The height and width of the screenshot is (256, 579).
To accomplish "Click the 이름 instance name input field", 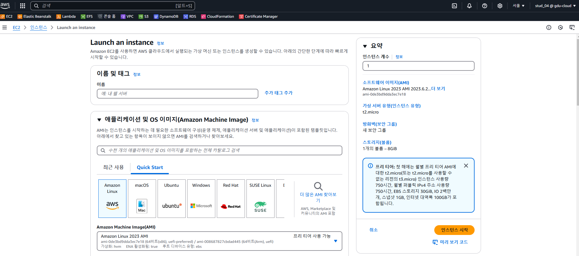I will (177, 94).
